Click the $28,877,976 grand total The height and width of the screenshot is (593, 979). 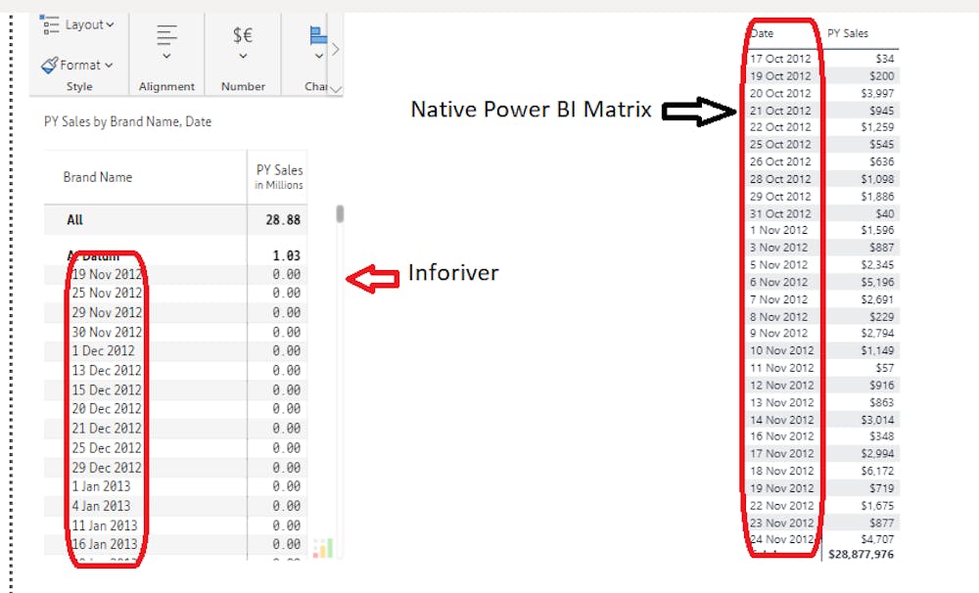click(861, 554)
